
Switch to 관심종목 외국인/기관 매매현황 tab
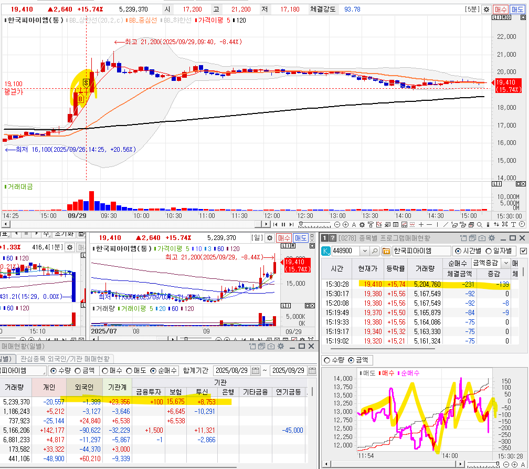click(x=65, y=359)
